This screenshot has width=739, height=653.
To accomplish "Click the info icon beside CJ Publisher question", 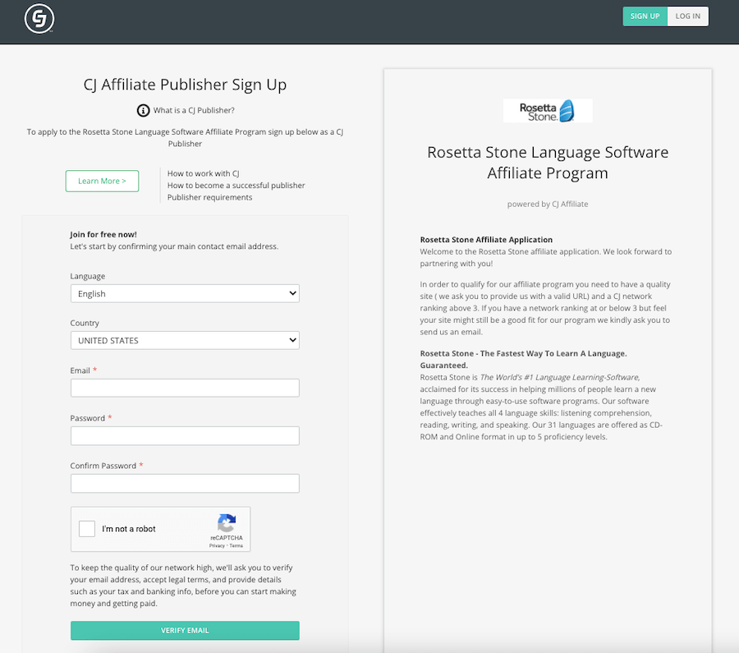I will [x=143, y=110].
